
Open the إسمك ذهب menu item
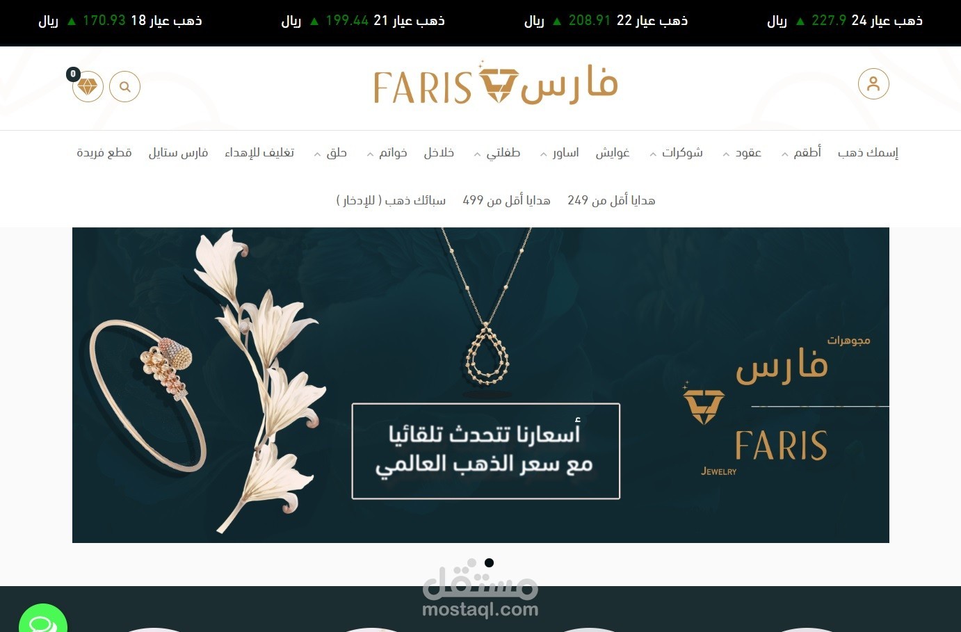coord(868,153)
